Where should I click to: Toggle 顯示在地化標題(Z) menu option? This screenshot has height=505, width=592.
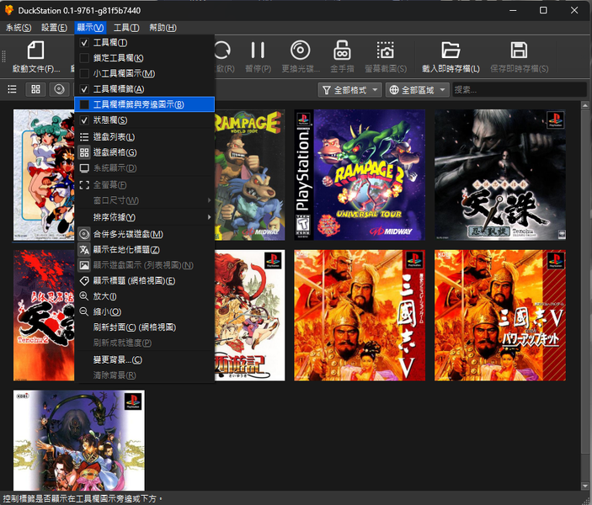(x=145, y=249)
